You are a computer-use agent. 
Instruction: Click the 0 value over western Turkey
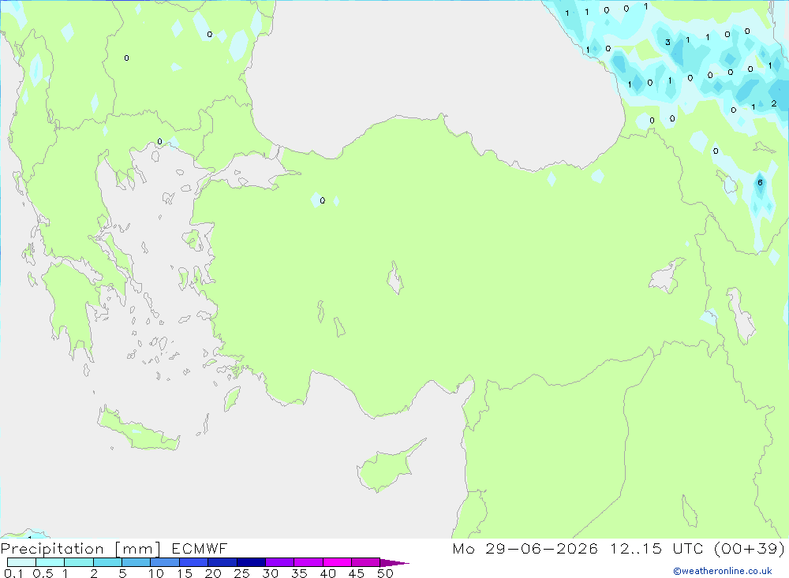323,200
